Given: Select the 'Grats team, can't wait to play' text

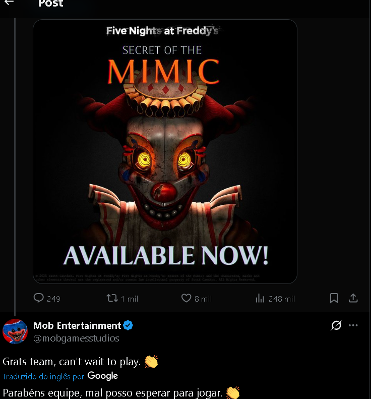Looking at the screenshot, I should (72, 362).
